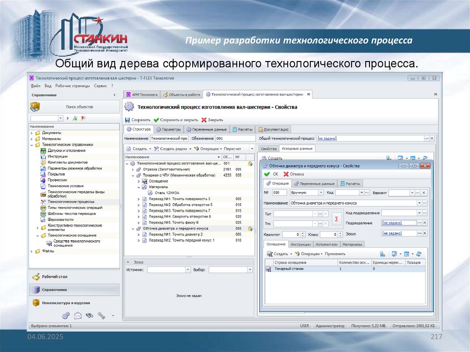Open the Документация tab

coord(274,129)
